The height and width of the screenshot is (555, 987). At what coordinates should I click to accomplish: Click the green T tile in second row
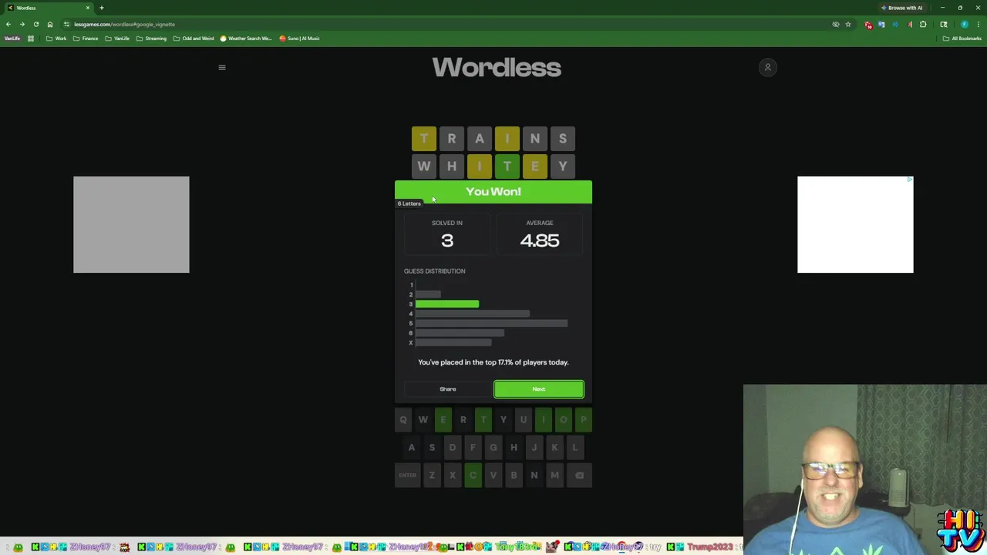507,166
